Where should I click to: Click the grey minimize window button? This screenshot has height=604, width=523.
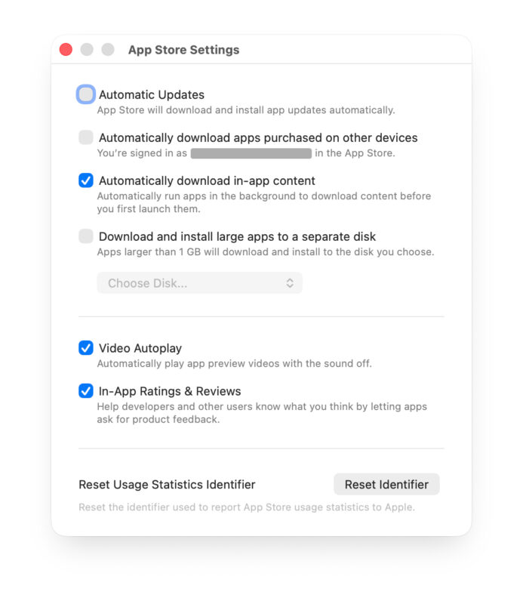tap(87, 50)
